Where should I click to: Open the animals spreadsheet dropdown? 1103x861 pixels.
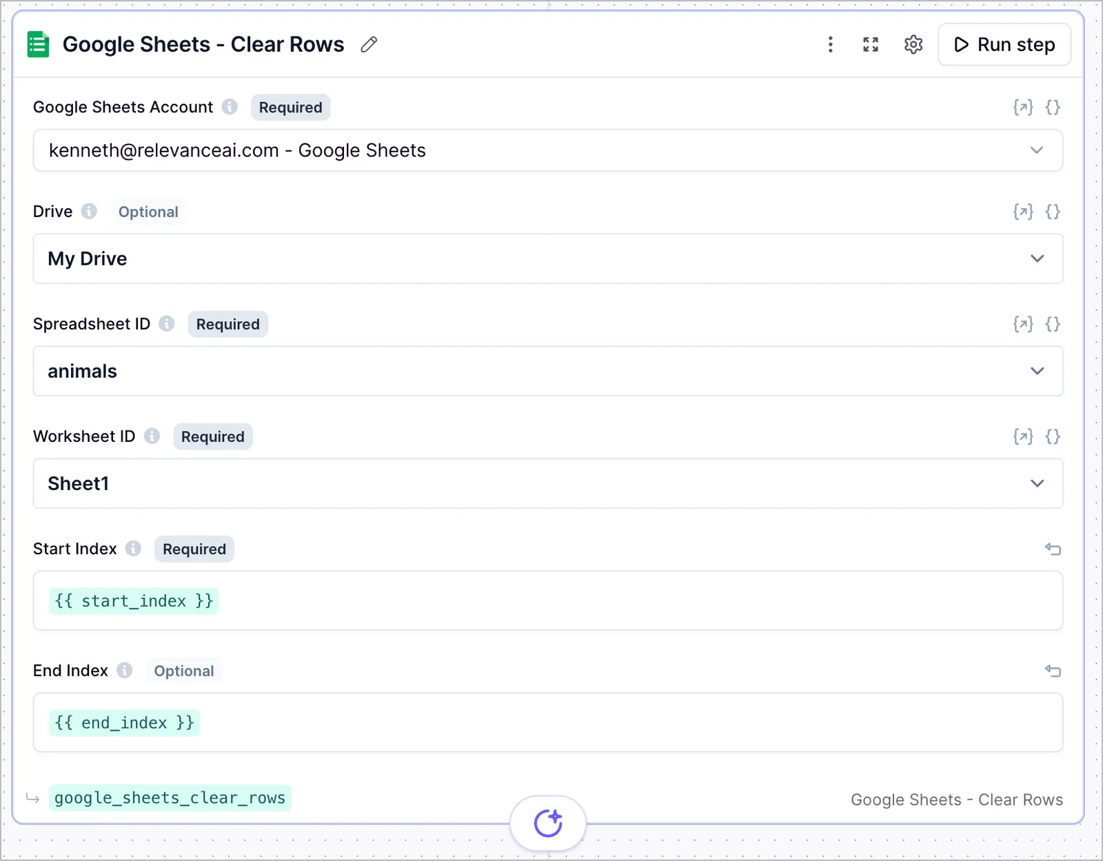click(x=548, y=371)
